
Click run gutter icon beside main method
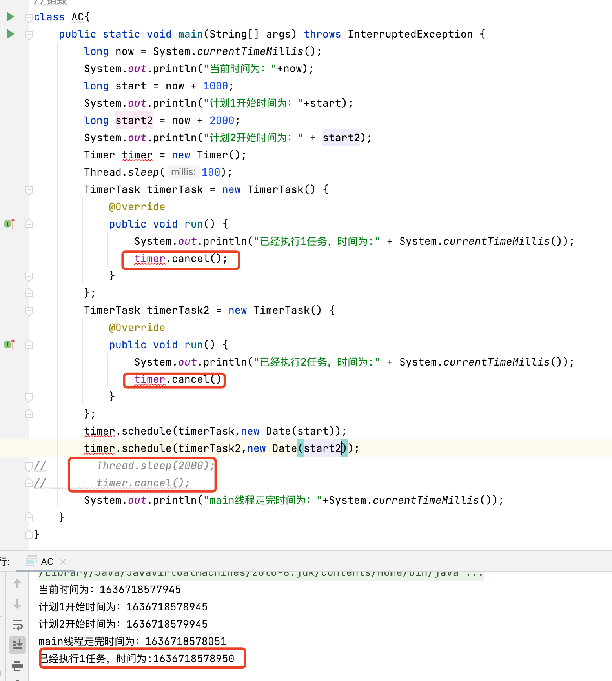pyautogui.click(x=11, y=34)
